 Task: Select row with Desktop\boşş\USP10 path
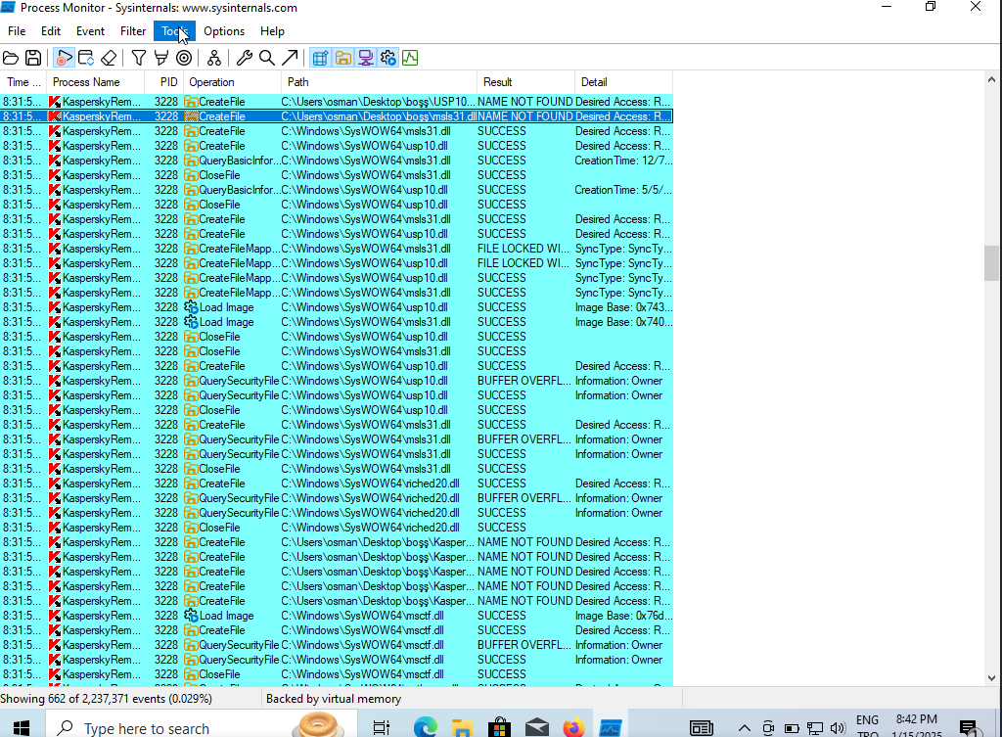point(337,102)
